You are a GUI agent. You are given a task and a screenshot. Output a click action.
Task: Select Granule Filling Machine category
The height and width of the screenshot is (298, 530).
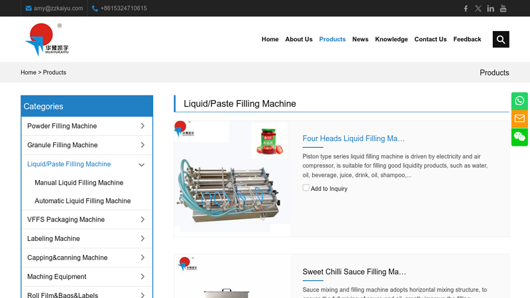coord(62,145)
